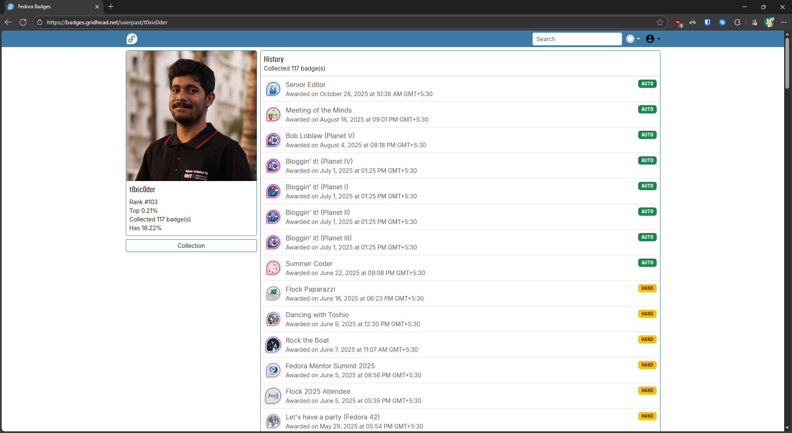Open the Fedora Mentor Summit 2025 link
The width and height of the screenshot is (792, 433).
click(x=330, y=366)
